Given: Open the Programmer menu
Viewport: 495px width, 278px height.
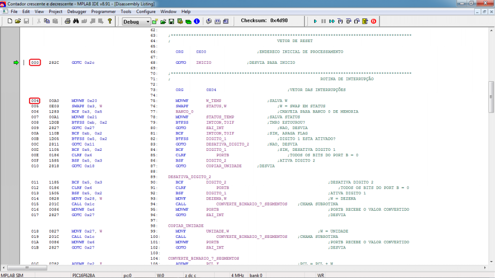Looking at the screenshot, I should [103, 12].
